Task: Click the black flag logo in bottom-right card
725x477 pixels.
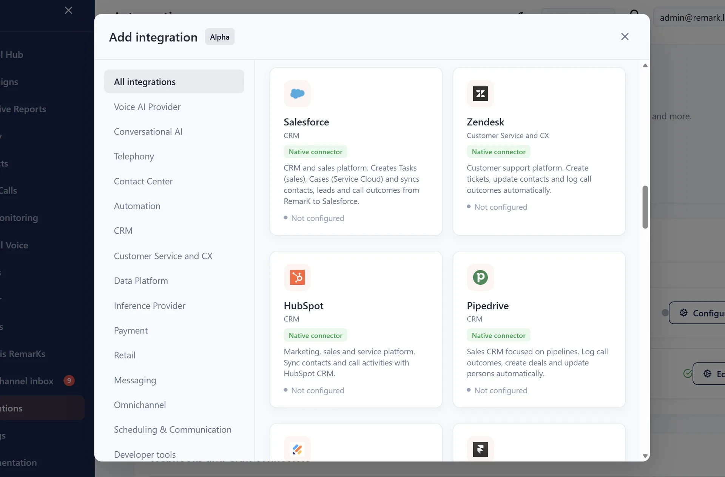Action: coord(480,449)
